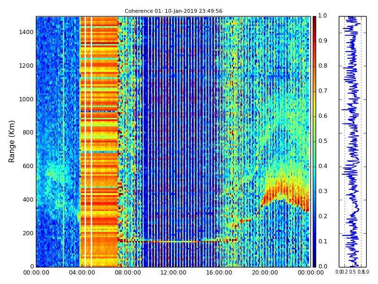
Task: Click the 600 range tick label
Action: (x=28, y=167)
